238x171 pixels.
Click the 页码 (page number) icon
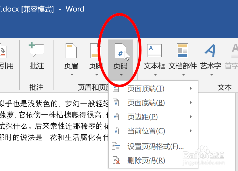[120, 51]
